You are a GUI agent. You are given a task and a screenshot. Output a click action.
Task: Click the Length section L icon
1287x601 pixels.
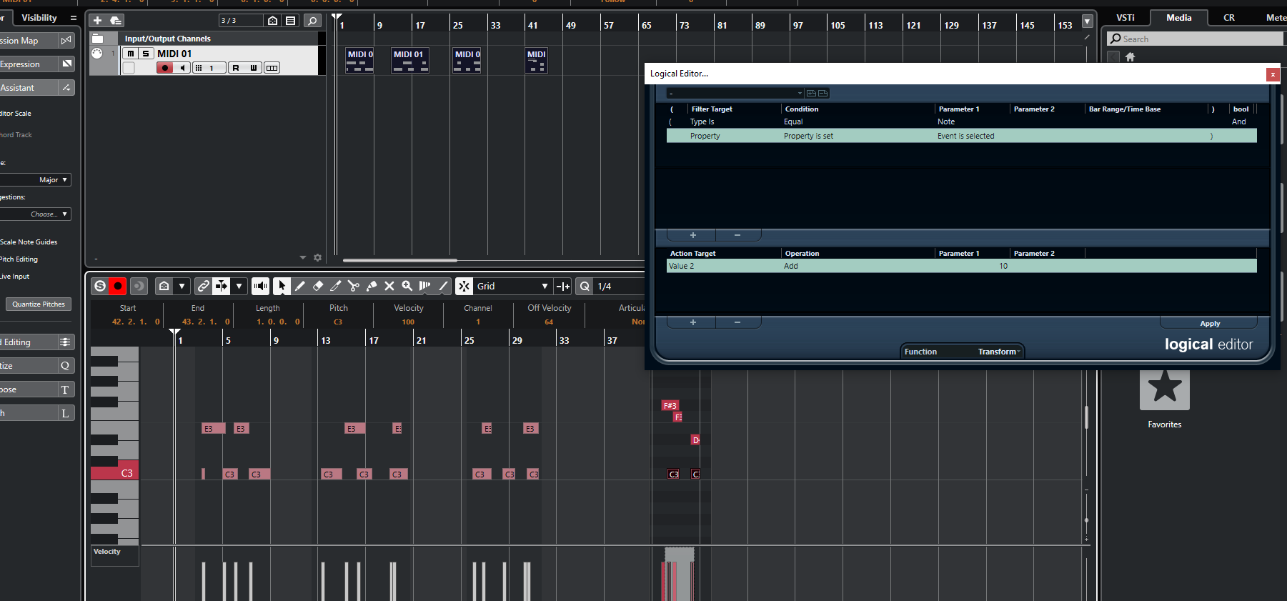point(65,413)
